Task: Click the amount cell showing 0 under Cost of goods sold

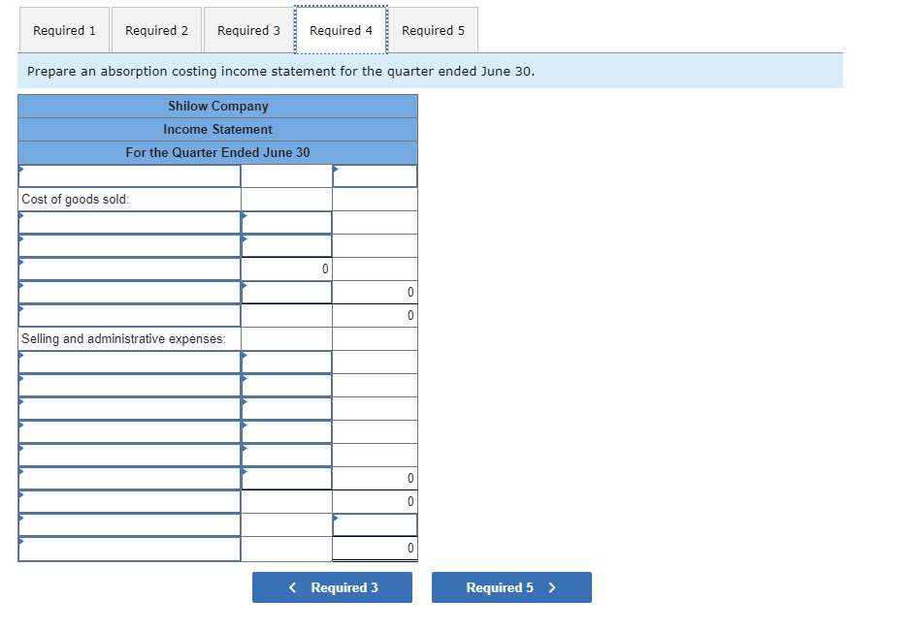Action: (x=286, y=268)
